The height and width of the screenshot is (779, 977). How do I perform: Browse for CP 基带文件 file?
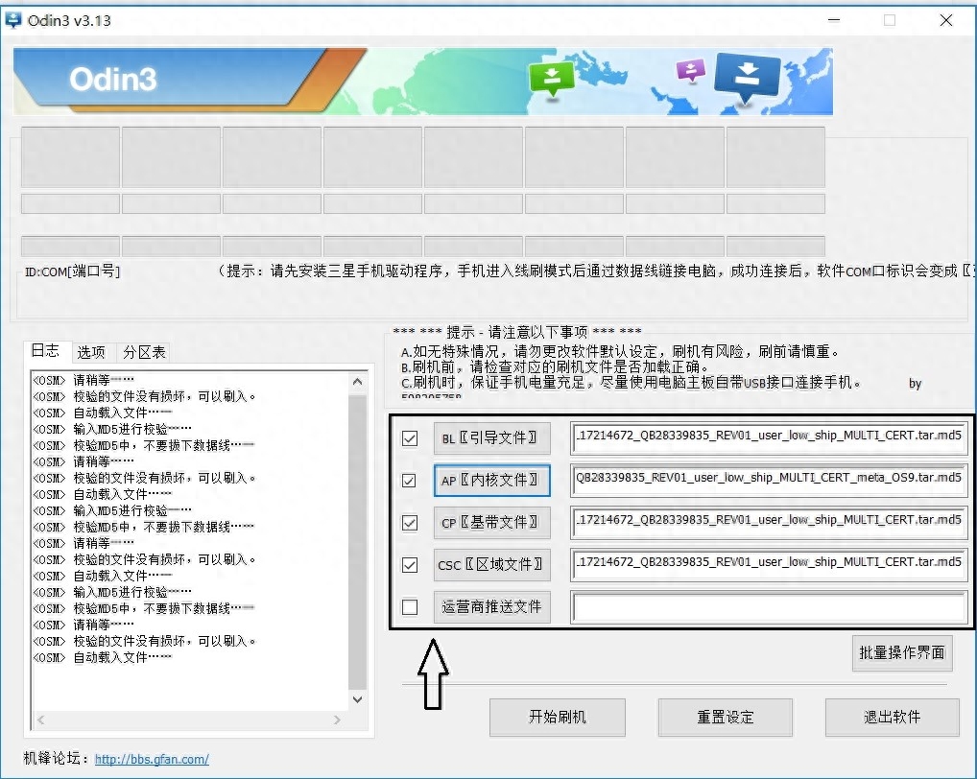click(491, 523)
